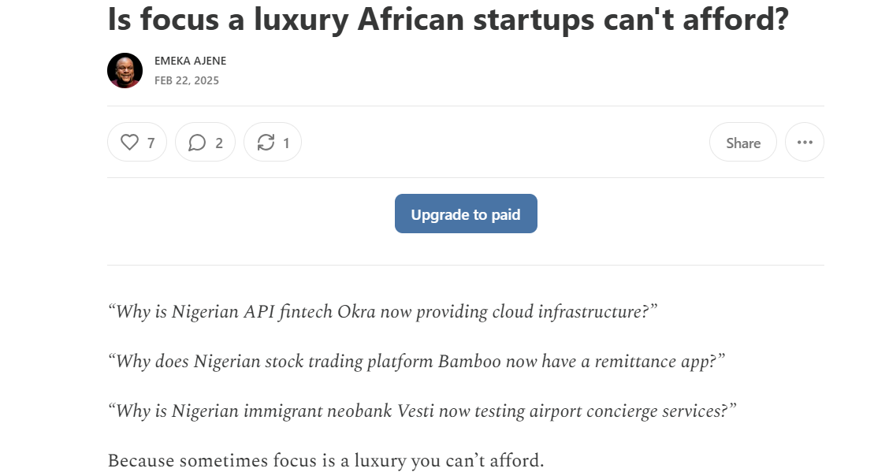The image size is (874, 472).
Task: Click the article headline about African startups
Action: click(x=448, y=19)
